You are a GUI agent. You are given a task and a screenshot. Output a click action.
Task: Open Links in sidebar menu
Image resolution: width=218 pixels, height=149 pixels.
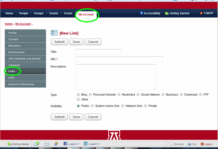click(x=25, y=71)
